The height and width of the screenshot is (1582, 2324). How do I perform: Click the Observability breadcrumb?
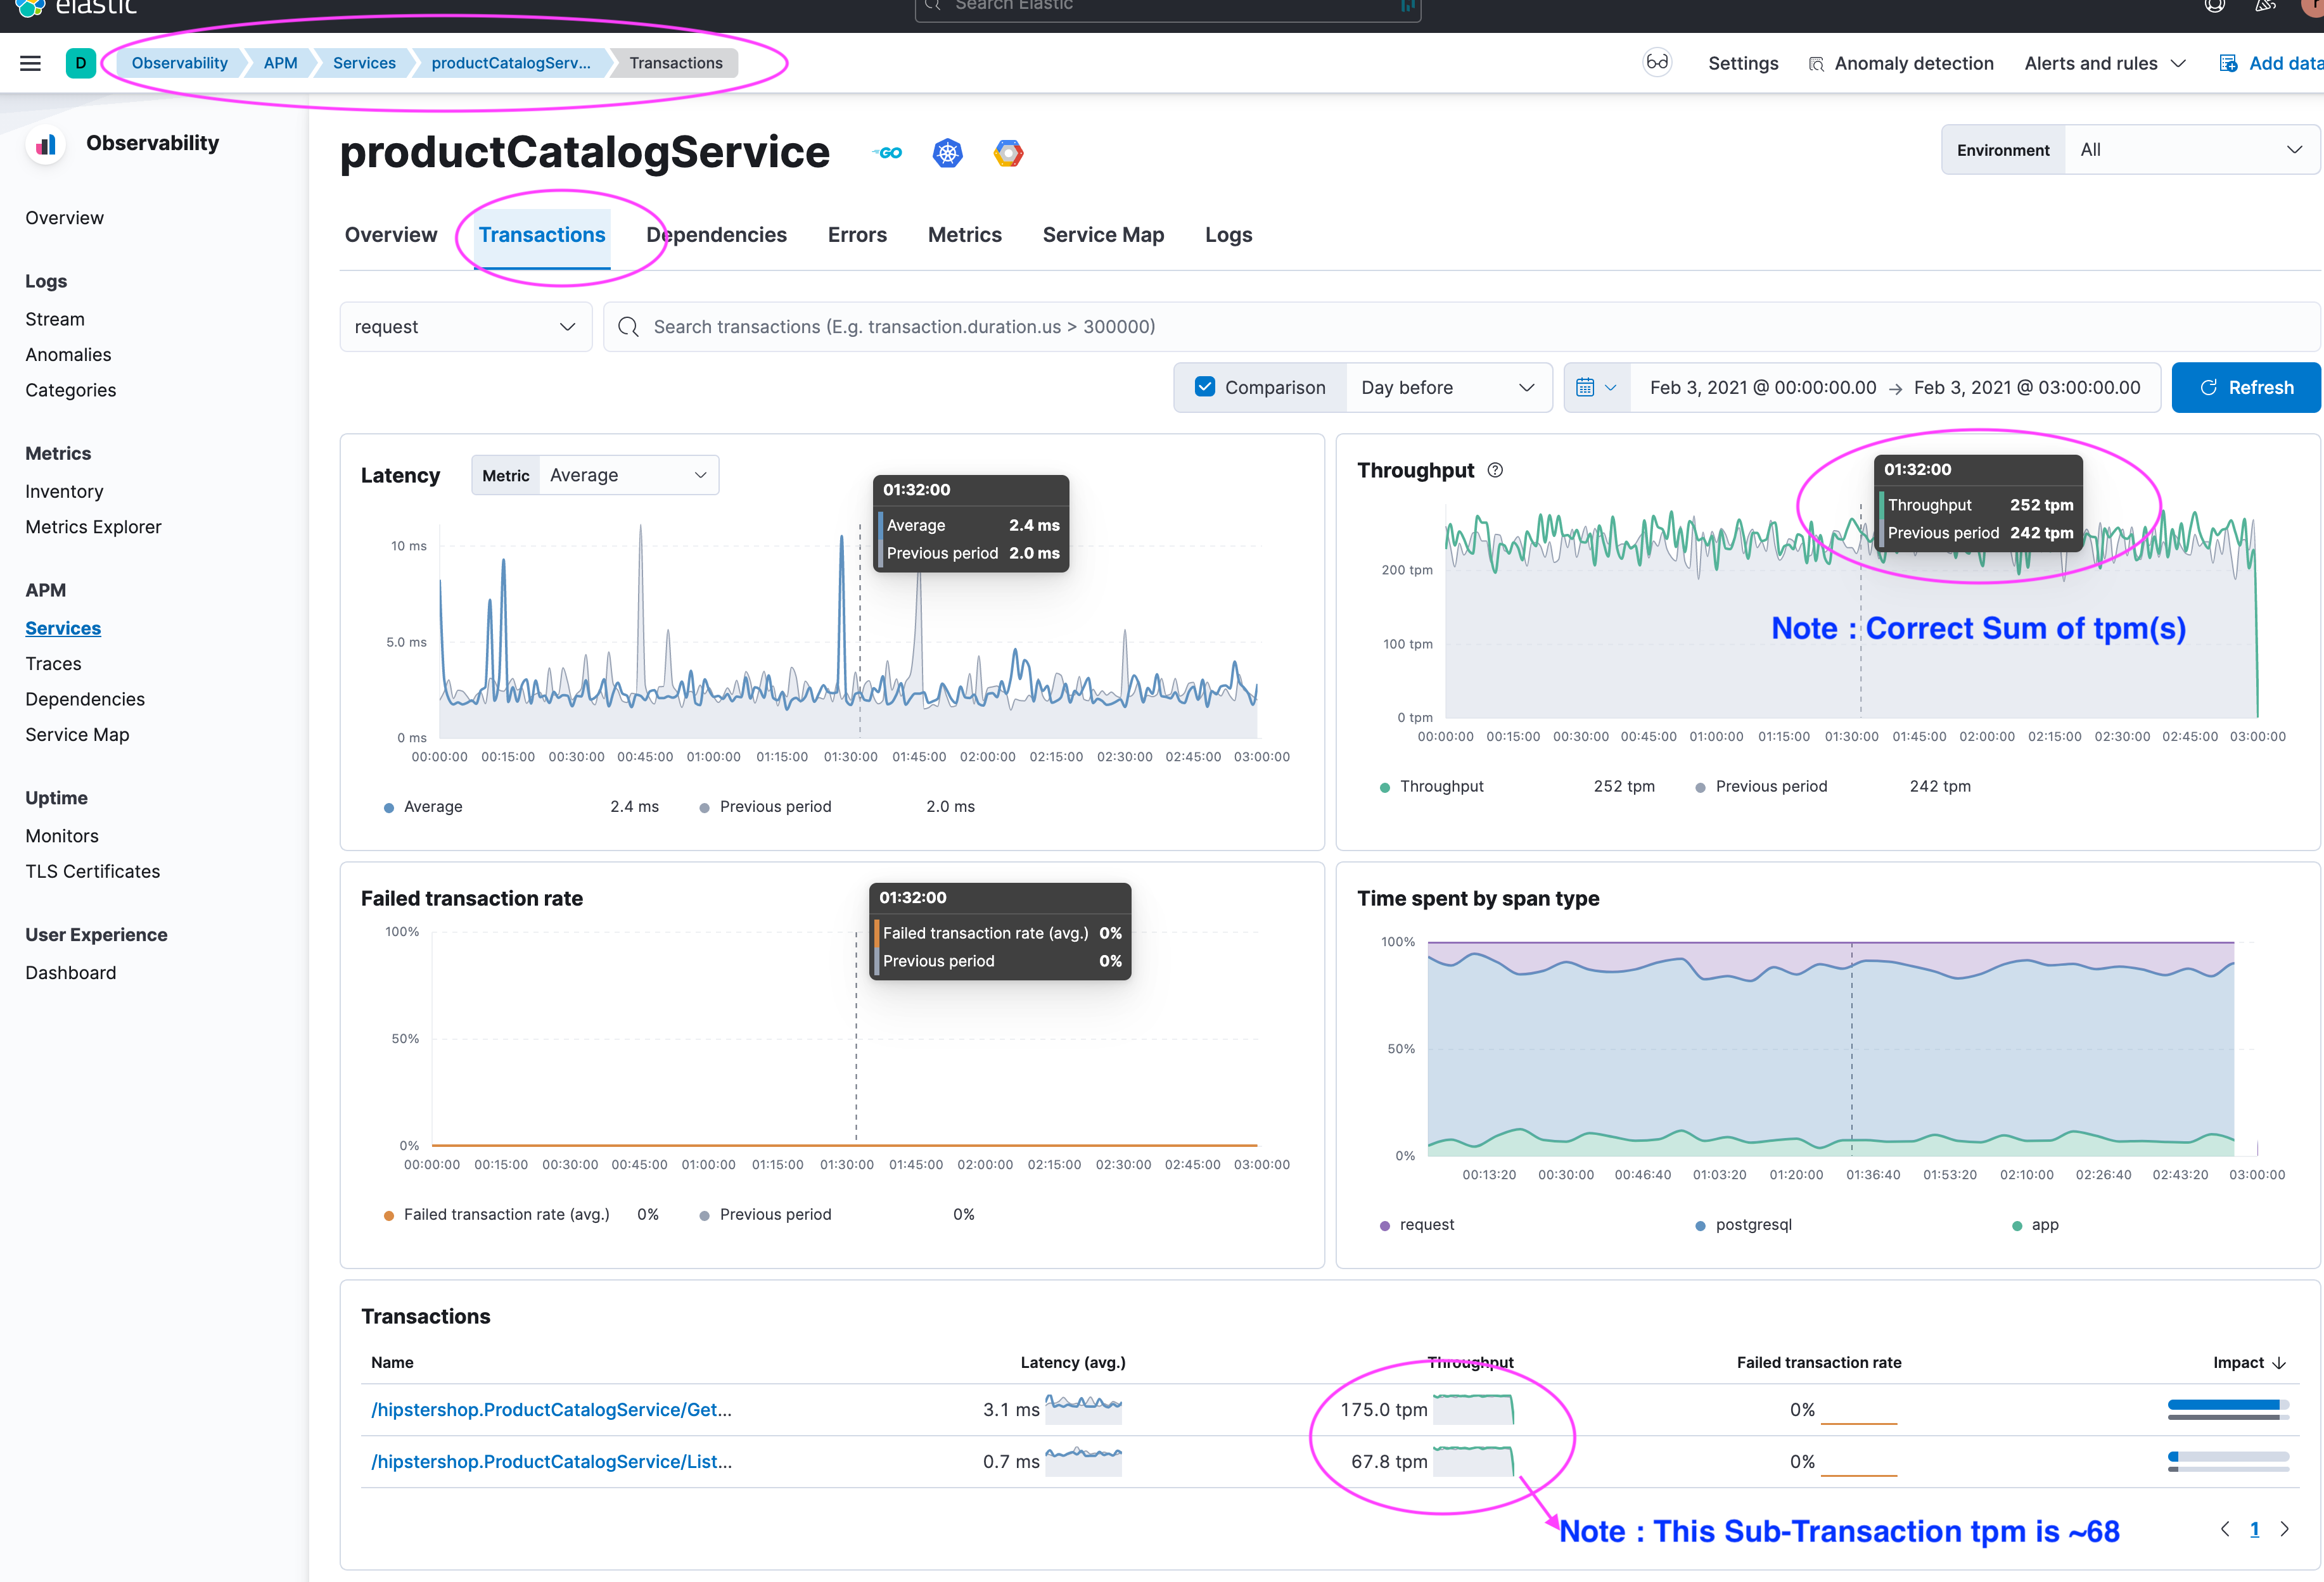coord(180,63)
